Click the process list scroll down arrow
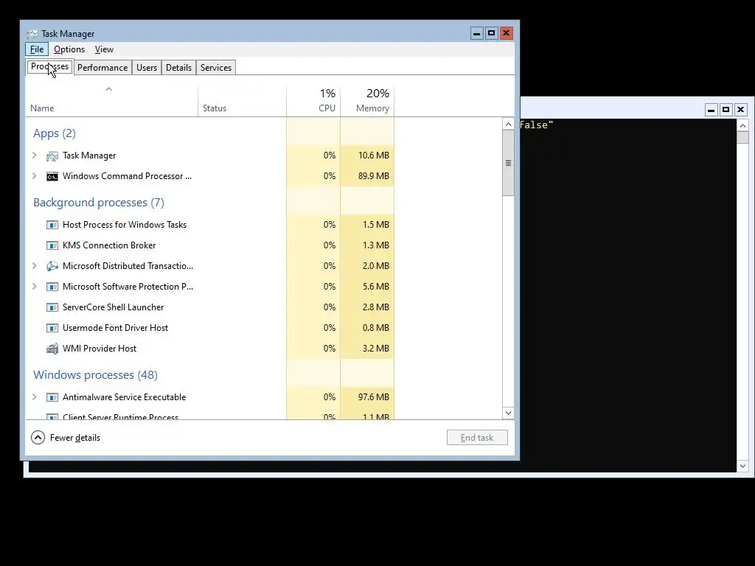 click(508, 413)
